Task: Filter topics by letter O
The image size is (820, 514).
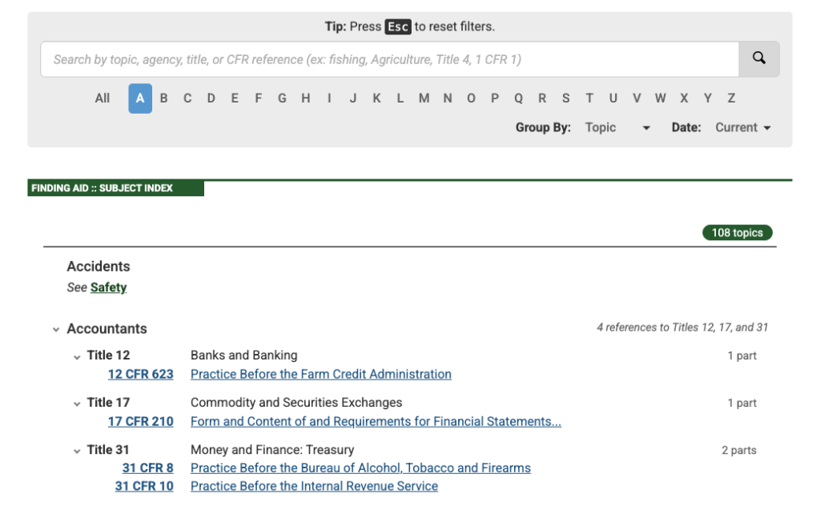Action: 471,98
